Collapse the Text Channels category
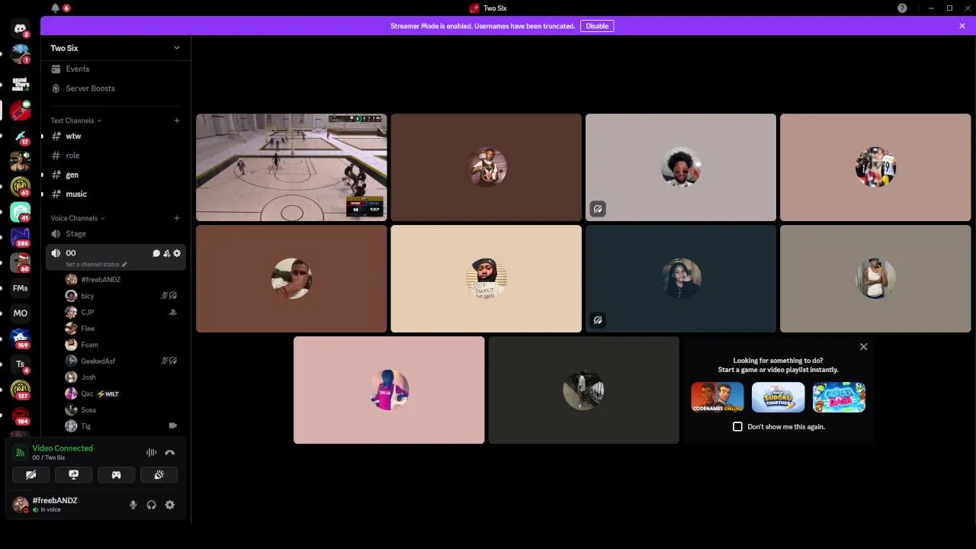The width and height of the screenshot is (976, 549). (75, 120)
